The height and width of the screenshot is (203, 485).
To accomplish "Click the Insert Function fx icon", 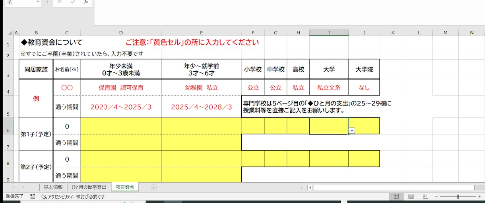I will [x=85, y=2].
